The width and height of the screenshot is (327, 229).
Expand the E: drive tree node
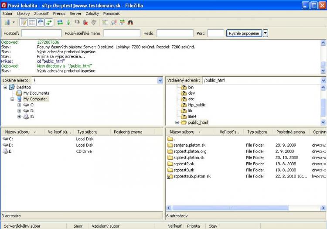pyautogui.click(x=19, y=116)
